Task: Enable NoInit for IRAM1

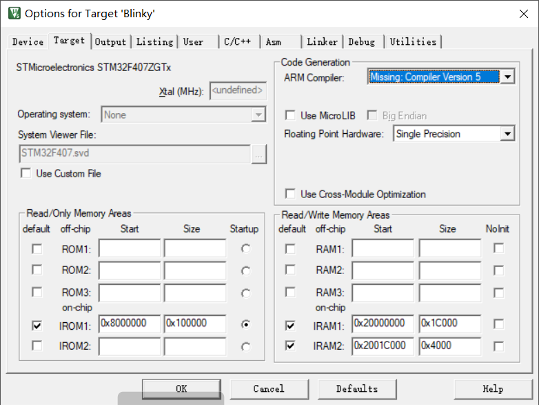Action: click(x=498, y=324)
